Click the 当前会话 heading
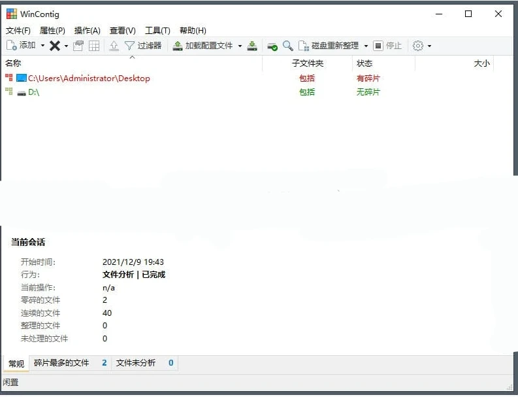 pos(27,242)
